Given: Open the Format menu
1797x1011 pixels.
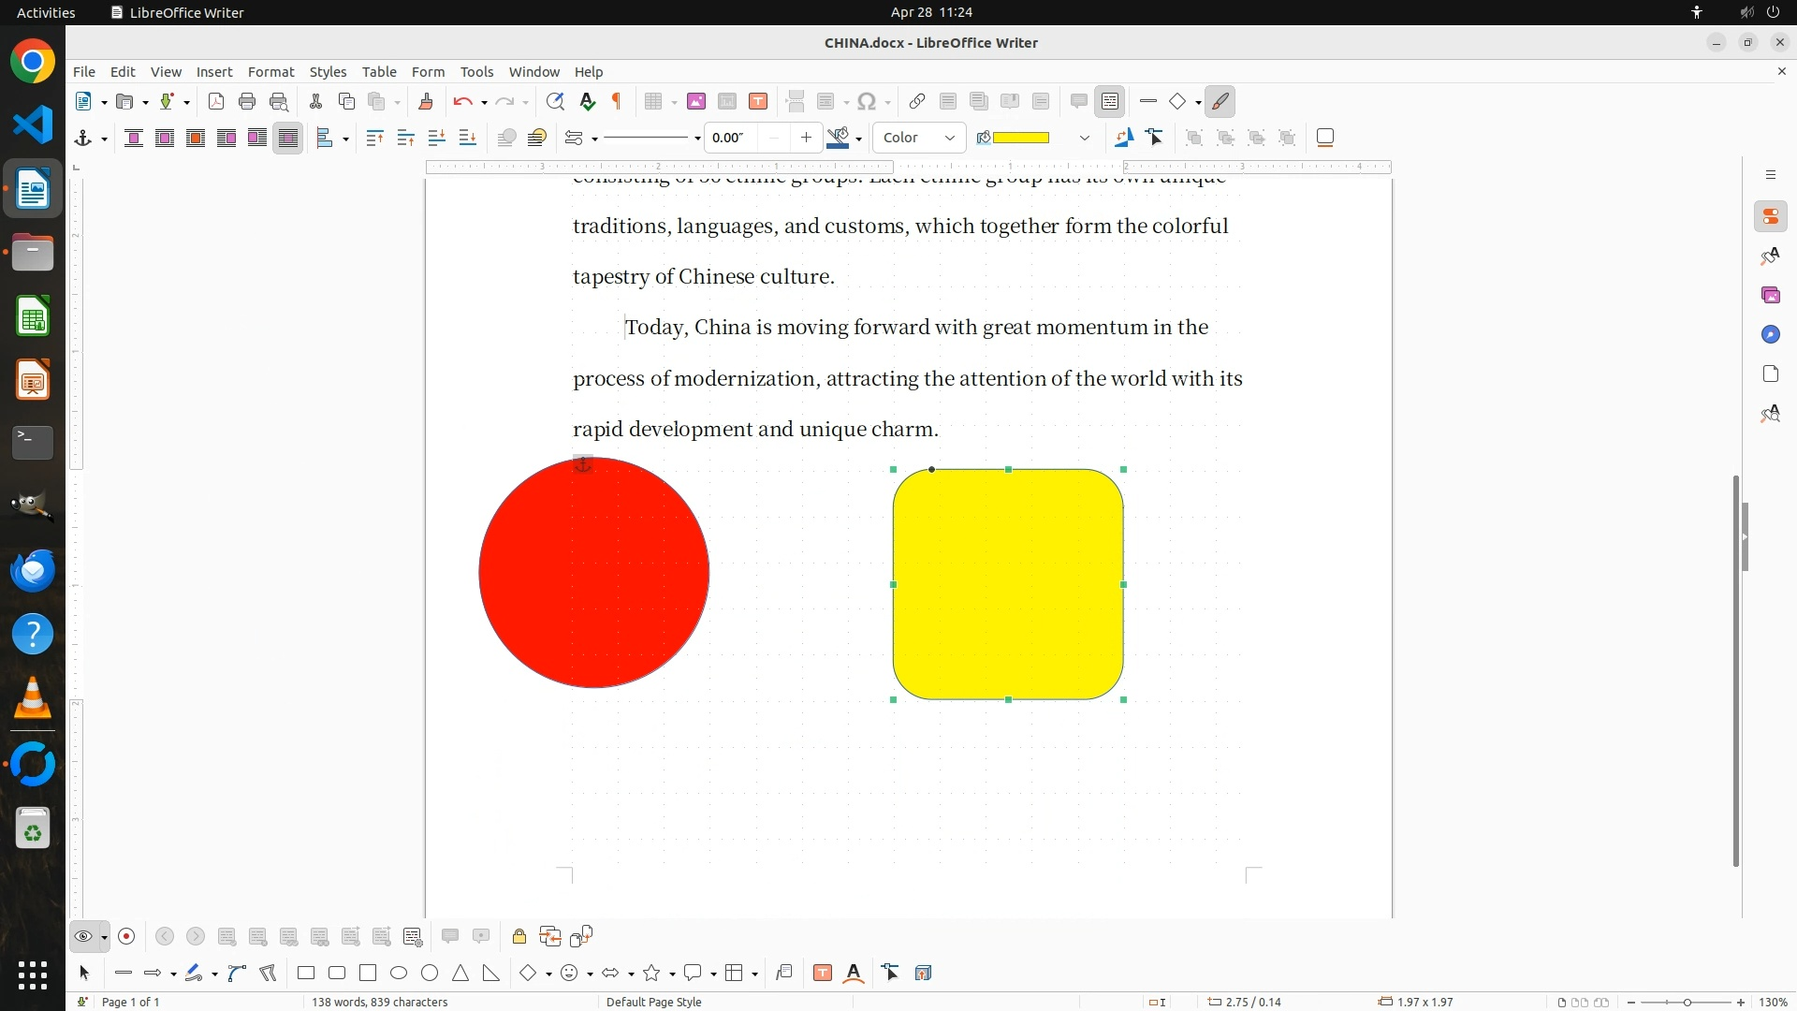Looking at the screenshot, I should click(x=270, y=71).
